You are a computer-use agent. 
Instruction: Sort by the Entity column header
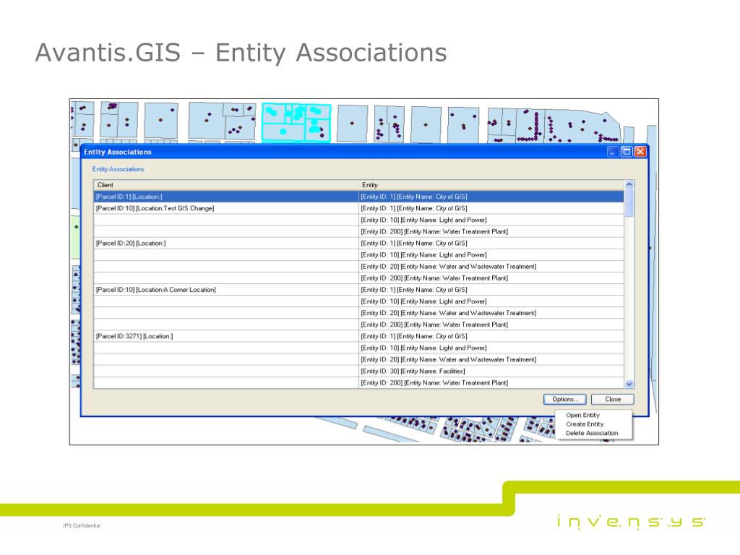click(x=491, y=185)
